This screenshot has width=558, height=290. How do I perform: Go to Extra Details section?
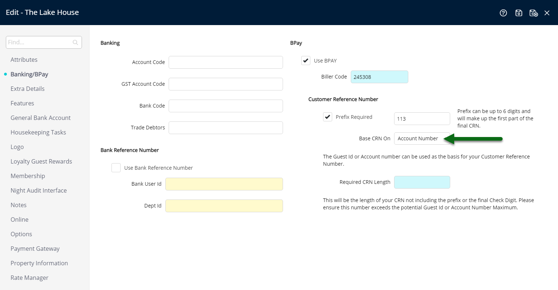28,89
